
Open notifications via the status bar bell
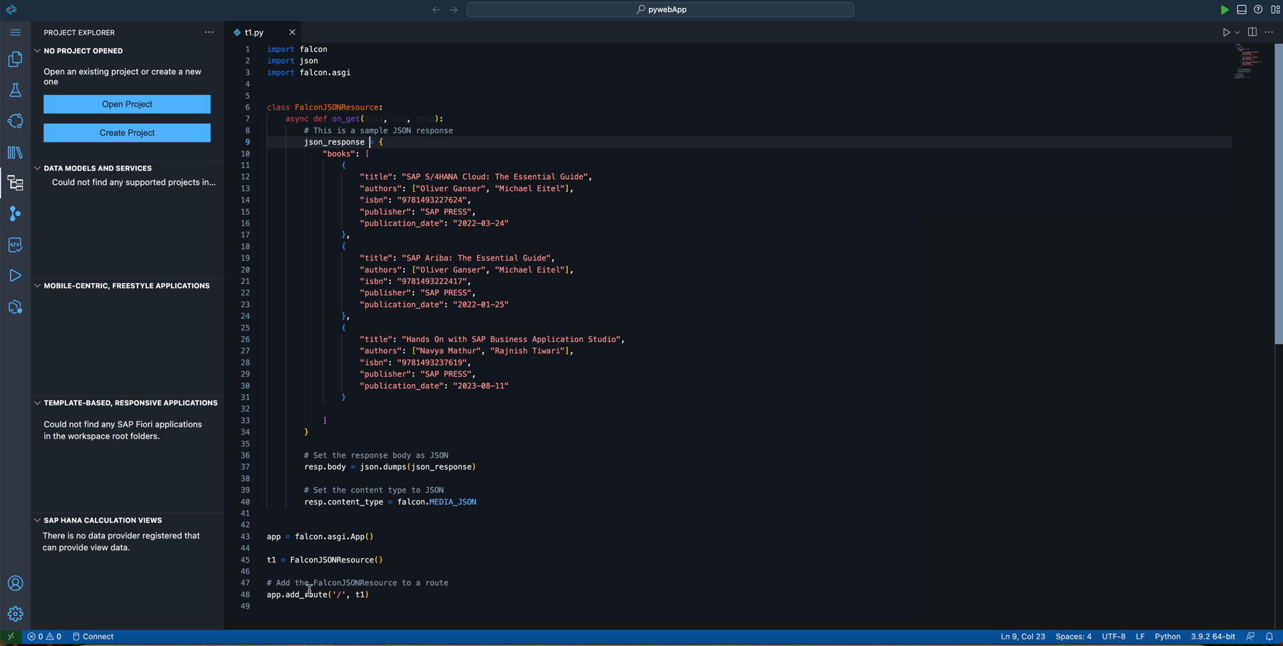1270,637
